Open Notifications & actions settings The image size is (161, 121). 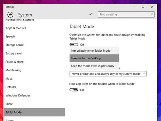point(20,20)
